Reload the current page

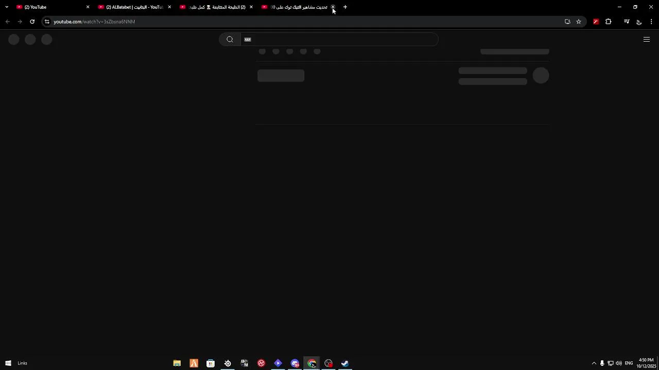(x=32, y=22)
